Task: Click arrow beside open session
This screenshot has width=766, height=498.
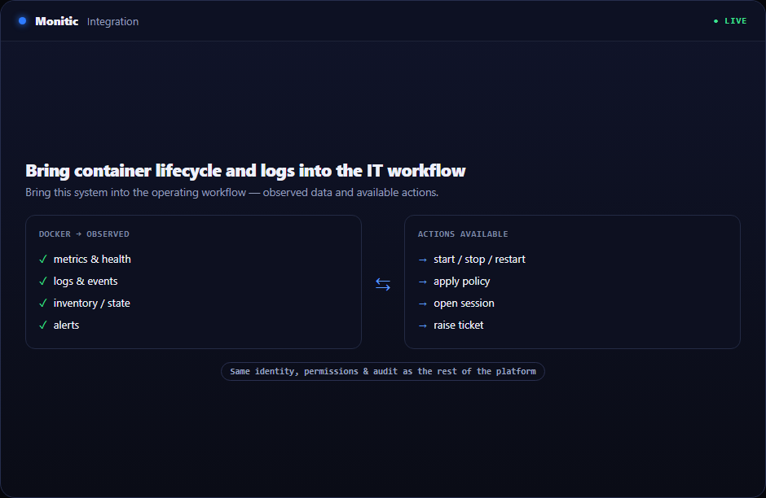Action: tap(423, 304)
